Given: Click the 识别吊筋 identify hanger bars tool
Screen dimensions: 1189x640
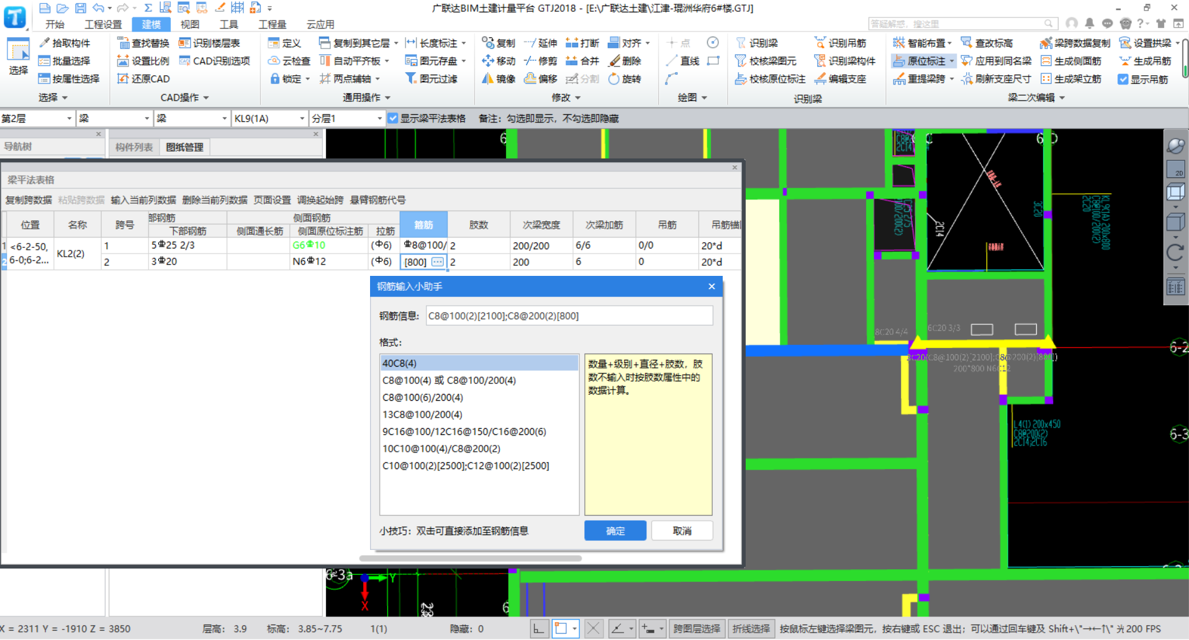Looking at the screenshot, I should 840,43.
